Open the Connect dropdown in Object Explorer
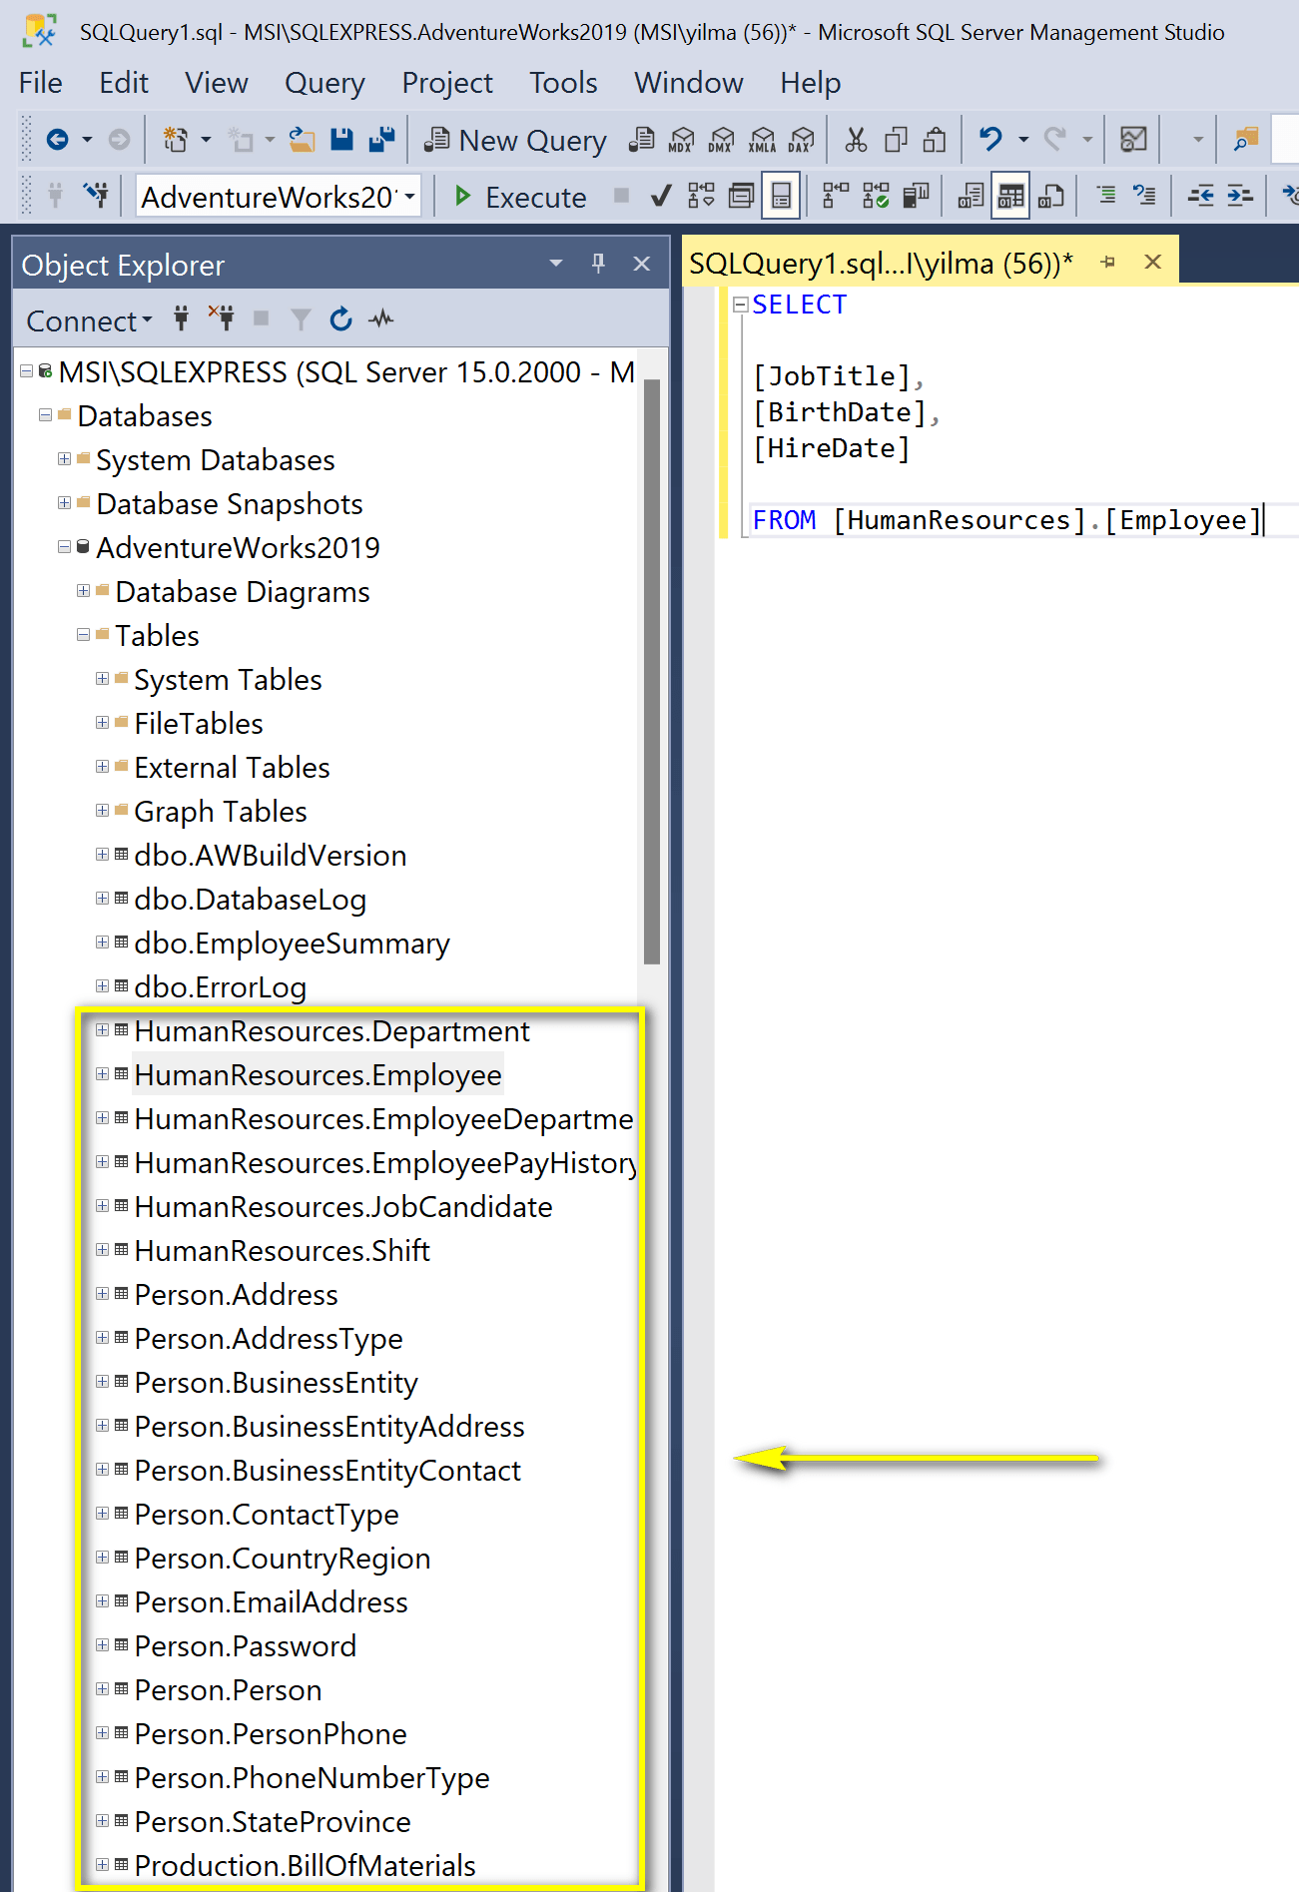The height and width of the screenshot is (1892, 1299). tap(89, 320)
